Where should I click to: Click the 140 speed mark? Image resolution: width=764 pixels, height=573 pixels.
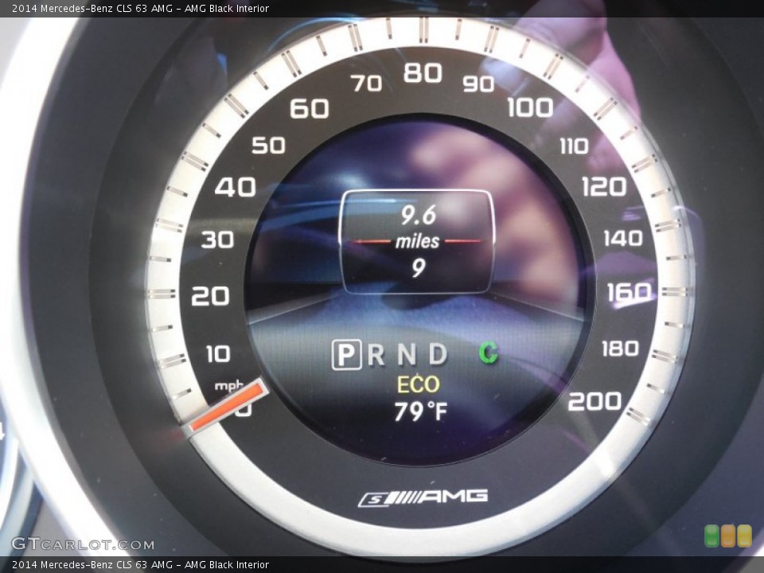tap(622, 238)
